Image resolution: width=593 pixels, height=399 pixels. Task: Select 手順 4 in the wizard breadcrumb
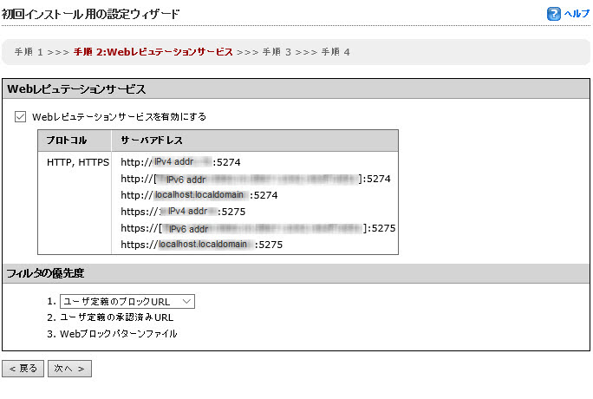[336, 52]
